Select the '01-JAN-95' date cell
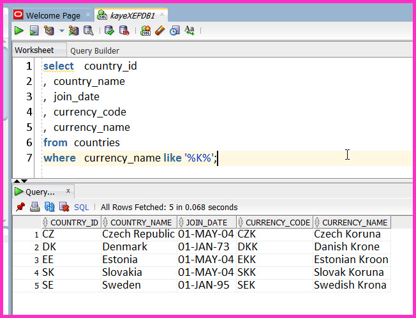Image resolution: width=416 pixels, height=318 pixels. (x=207, y=285)
